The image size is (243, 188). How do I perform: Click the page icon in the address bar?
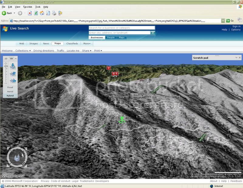(11, 21)
